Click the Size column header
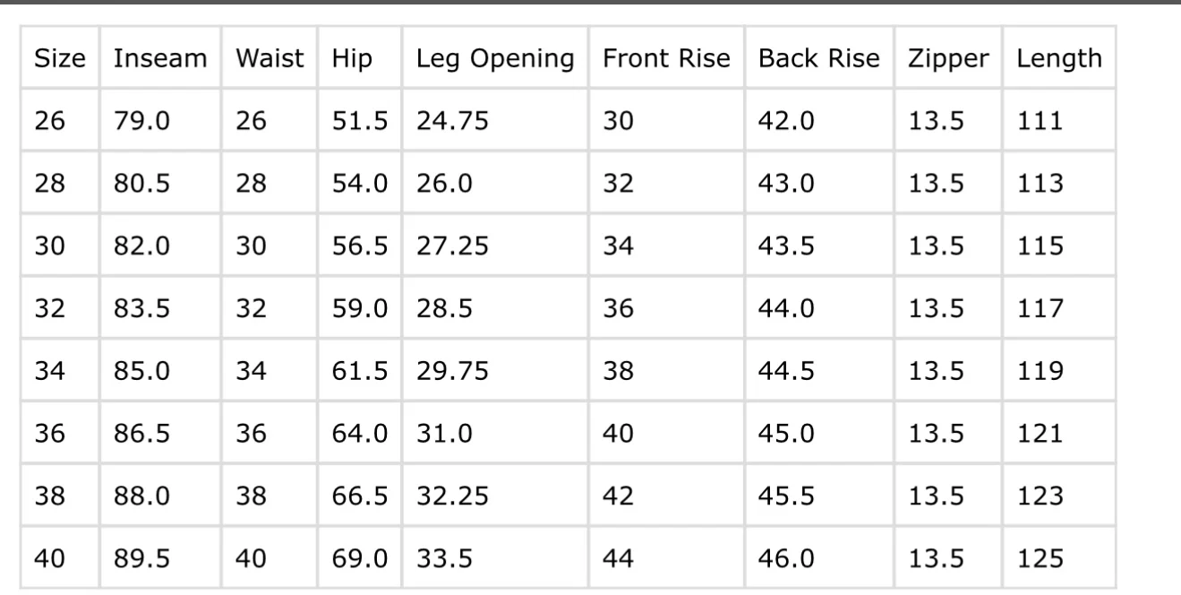The width and height of the screenshot is (1181, 595). coord(60,59)
